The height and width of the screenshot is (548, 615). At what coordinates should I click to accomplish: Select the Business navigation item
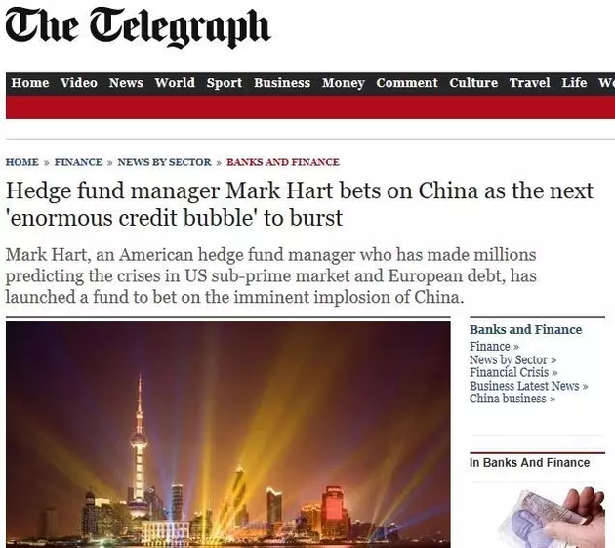pyautogui.click(x=282, y=83)
